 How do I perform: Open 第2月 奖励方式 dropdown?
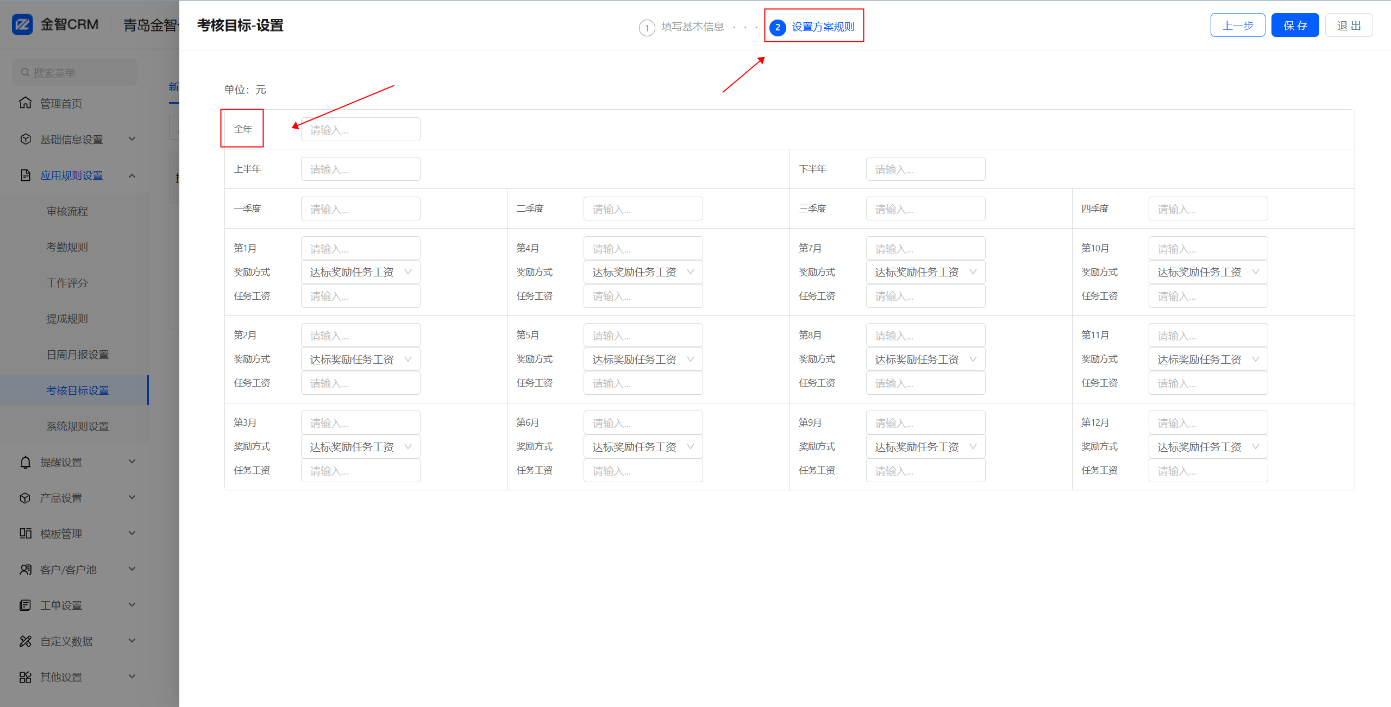[361, 359]
